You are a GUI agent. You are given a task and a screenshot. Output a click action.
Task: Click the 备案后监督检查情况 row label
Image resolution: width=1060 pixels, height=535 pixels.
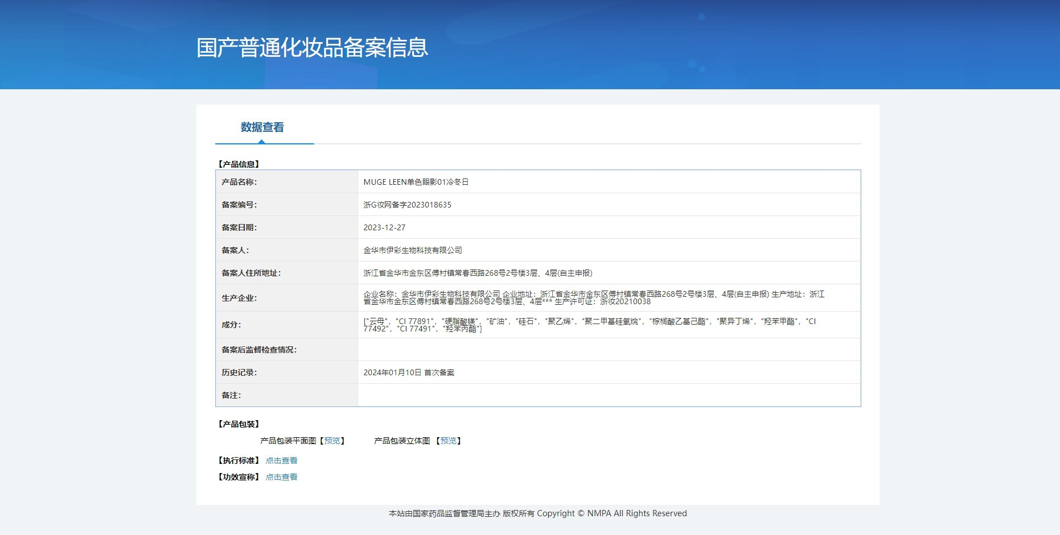(x=259, y=350)
